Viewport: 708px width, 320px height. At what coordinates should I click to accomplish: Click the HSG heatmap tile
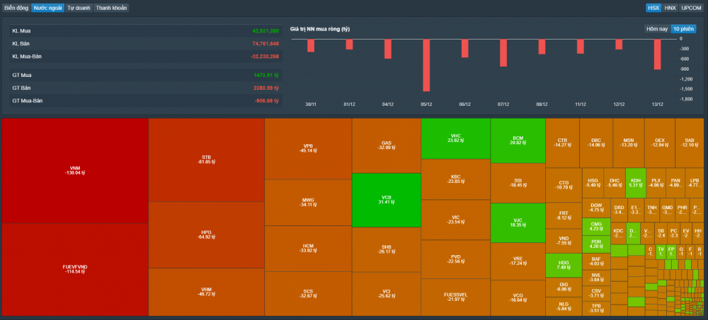click(x=593, y=182)
